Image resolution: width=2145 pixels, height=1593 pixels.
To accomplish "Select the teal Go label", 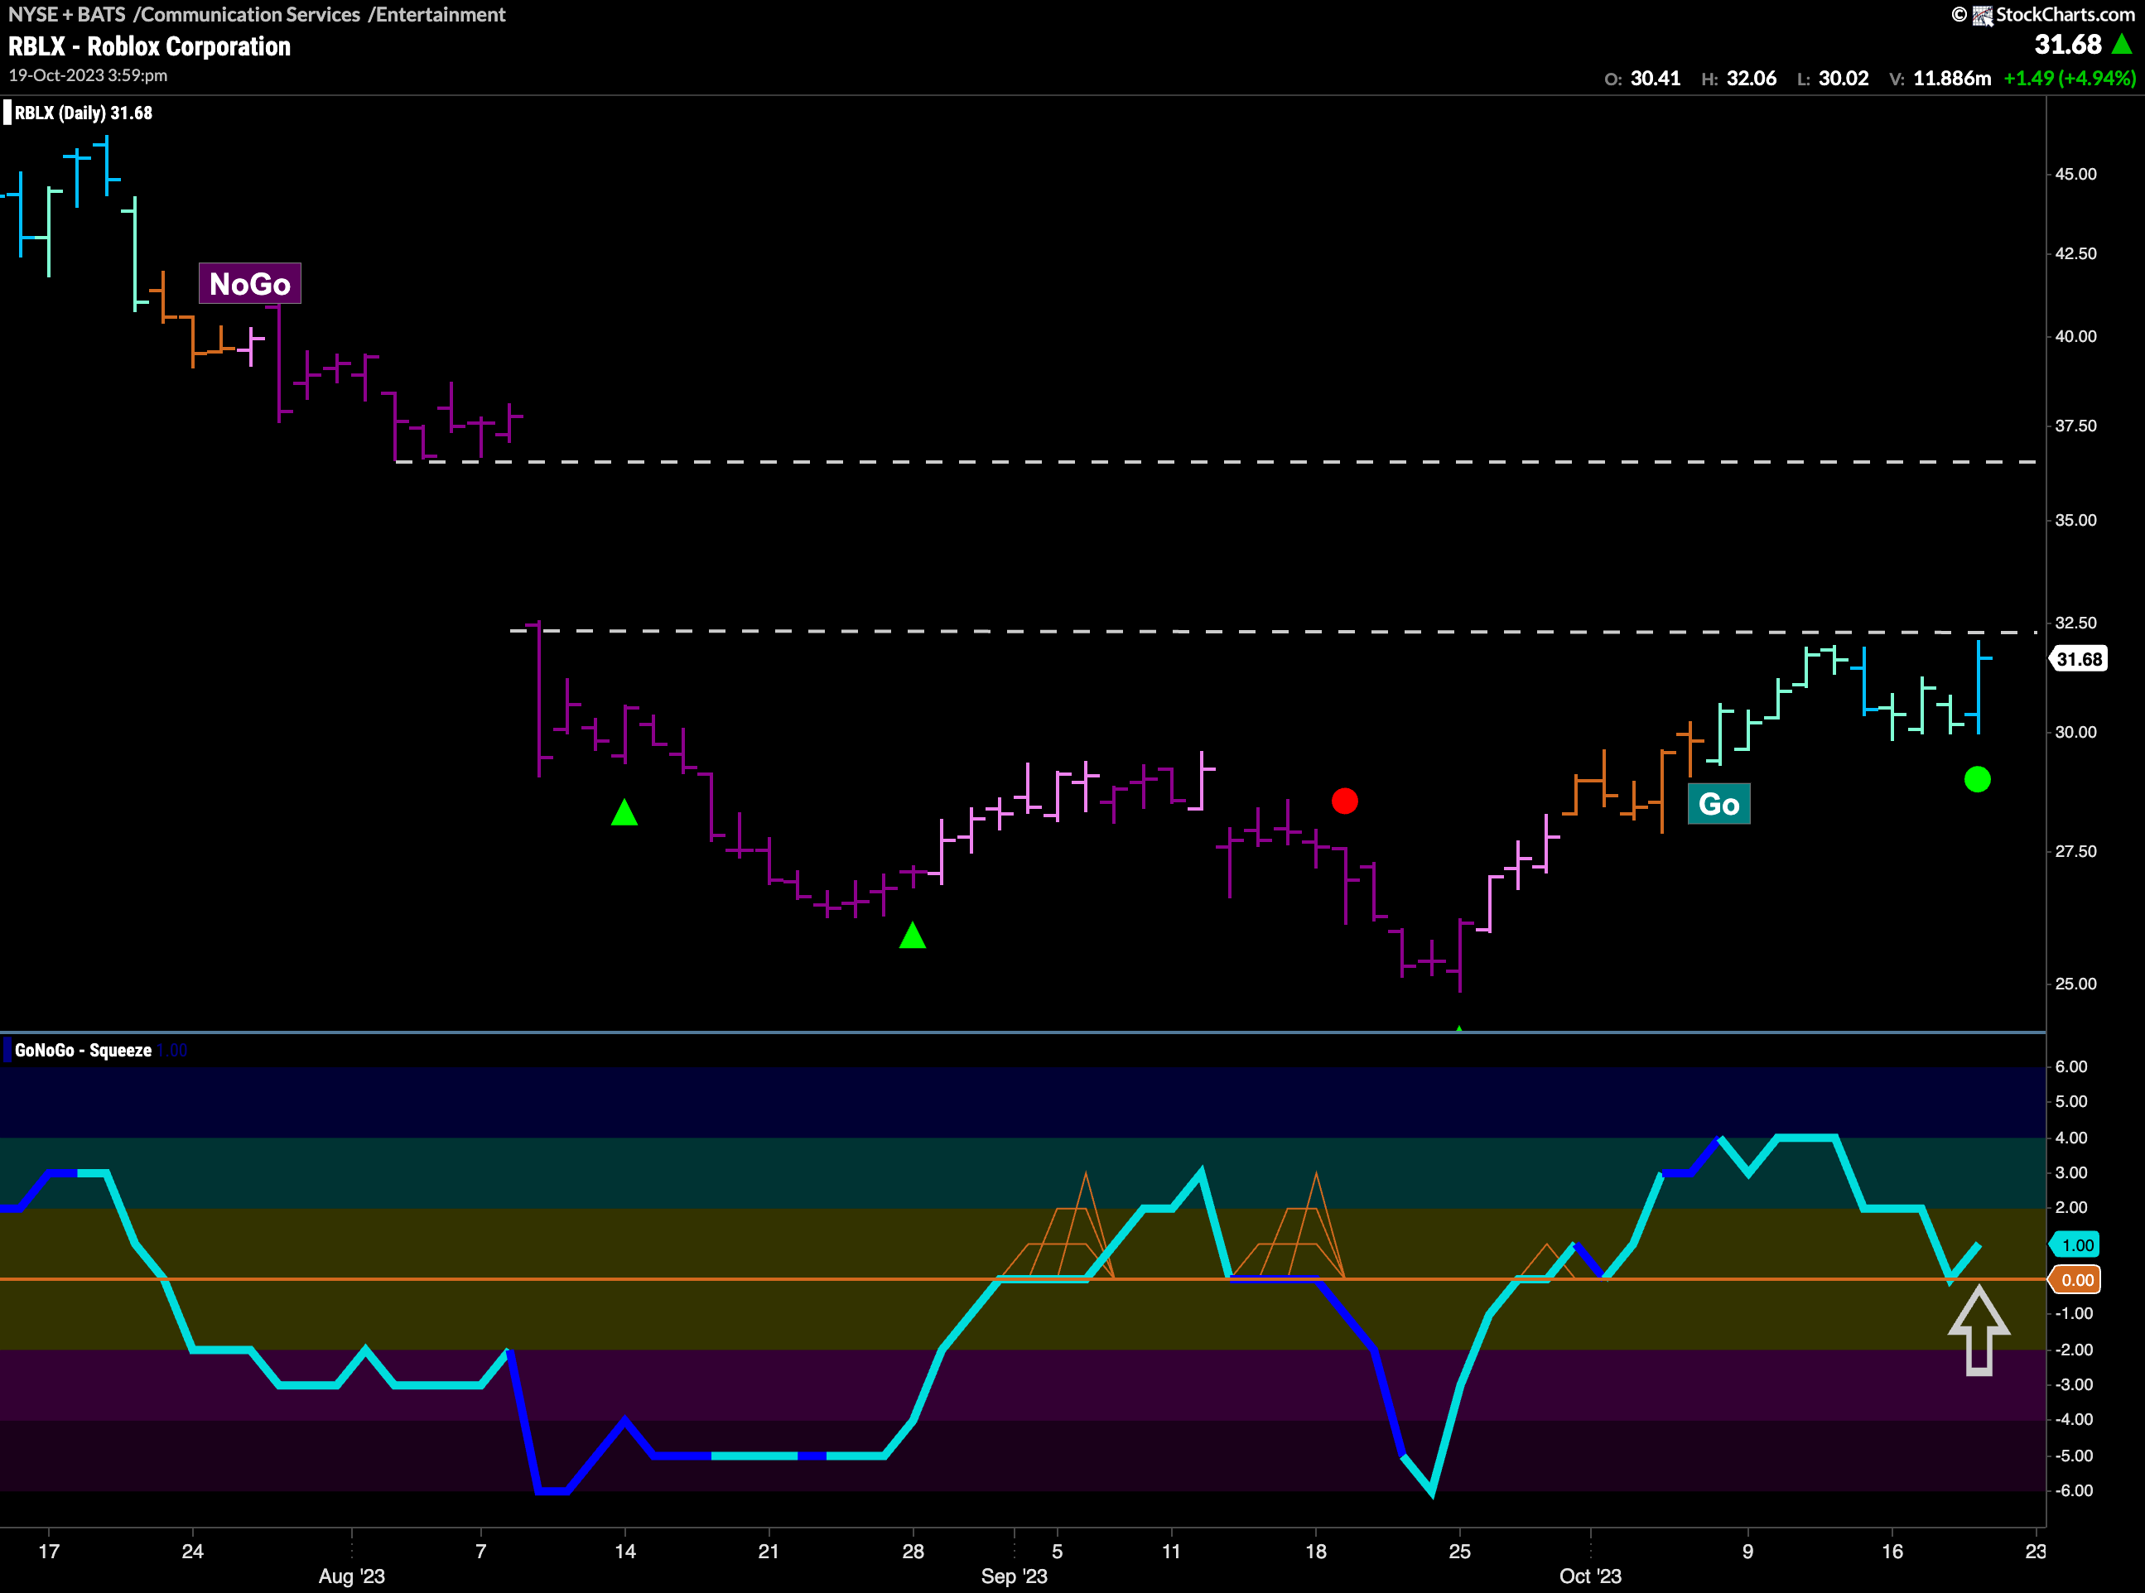I will click(1718, 804).
